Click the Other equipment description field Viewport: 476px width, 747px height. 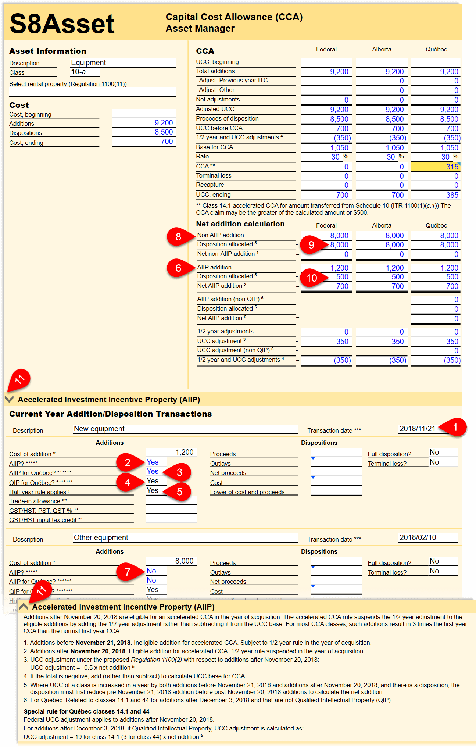pos(185,537)
